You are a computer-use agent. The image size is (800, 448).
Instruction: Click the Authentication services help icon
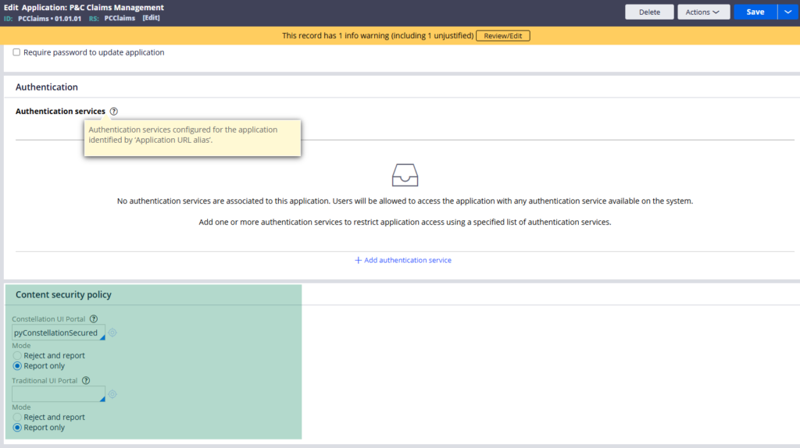[x=114, y=111]
